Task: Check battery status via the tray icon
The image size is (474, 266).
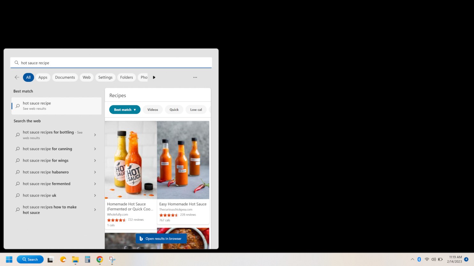Action: click(x=441, y=259)
